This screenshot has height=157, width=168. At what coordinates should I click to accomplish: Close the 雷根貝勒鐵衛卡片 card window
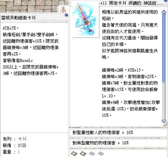(x=67, y=15)
